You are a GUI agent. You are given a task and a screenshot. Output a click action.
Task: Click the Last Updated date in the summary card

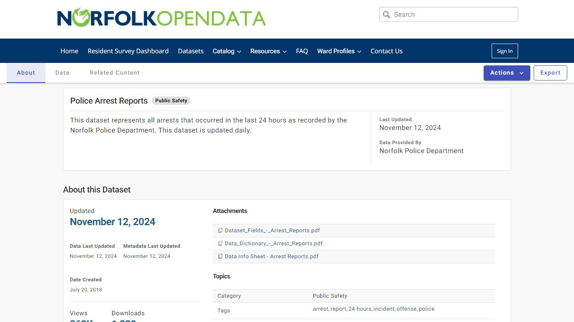click(x=410, y=128)
